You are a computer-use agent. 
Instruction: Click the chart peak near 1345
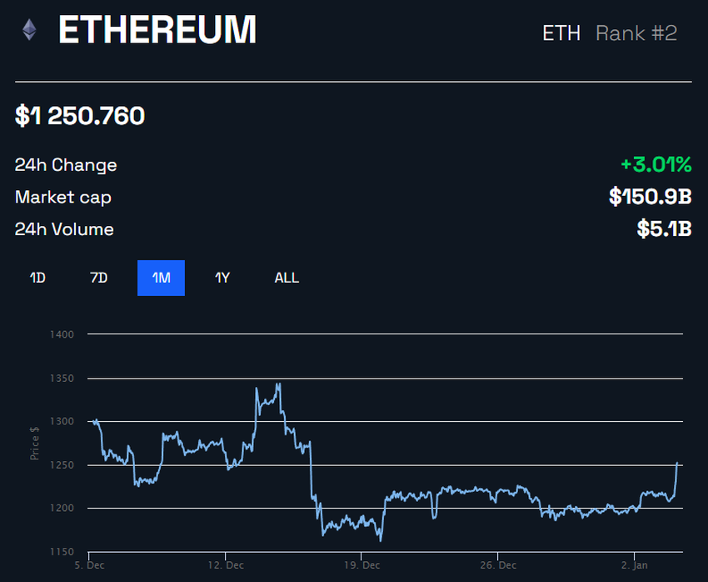[278, 384]
